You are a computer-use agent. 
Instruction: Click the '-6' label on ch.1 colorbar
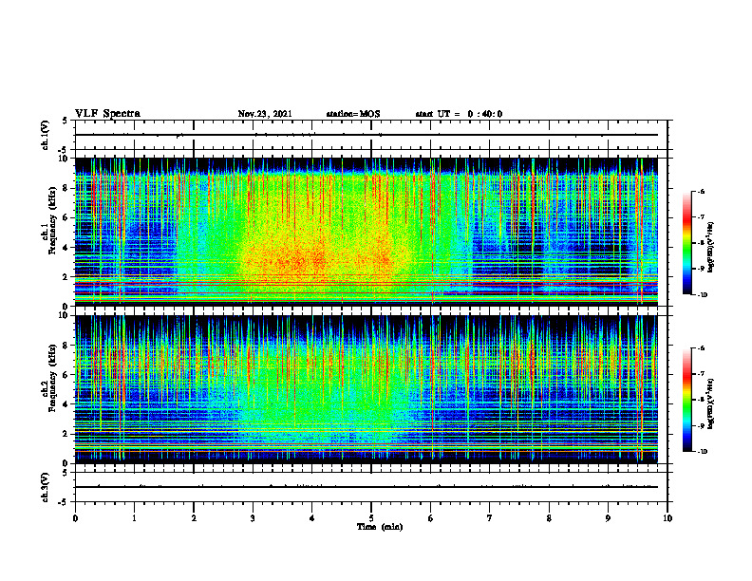coord(701,191)
